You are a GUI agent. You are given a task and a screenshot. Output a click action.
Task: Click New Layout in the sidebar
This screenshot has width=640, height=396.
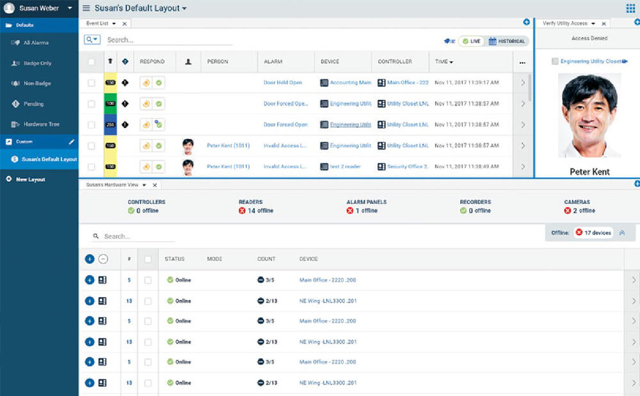click(30, 179)
